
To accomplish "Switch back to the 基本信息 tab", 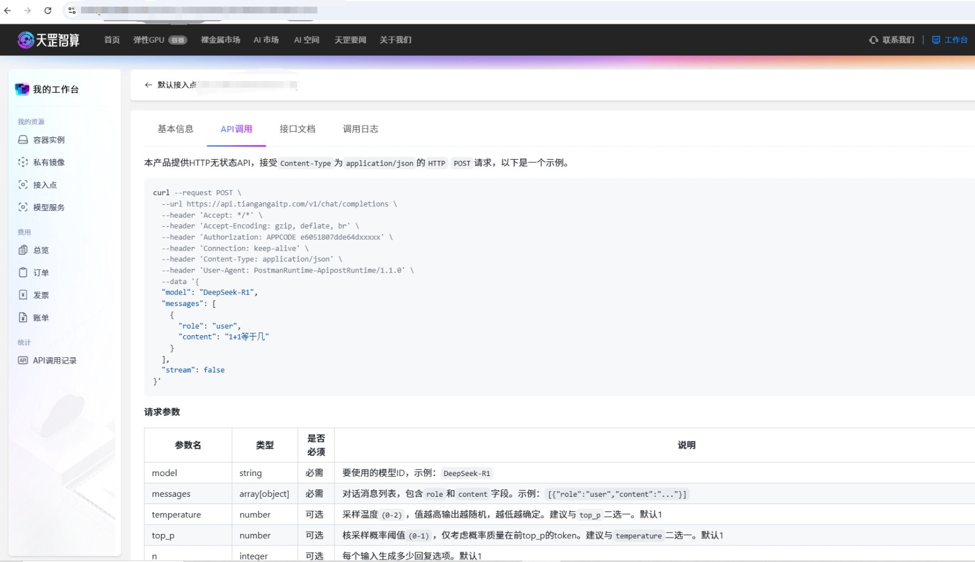I will pos(175,129).
